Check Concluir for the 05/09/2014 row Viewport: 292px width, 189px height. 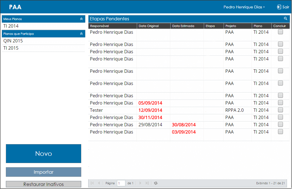[x=281, y=103]
